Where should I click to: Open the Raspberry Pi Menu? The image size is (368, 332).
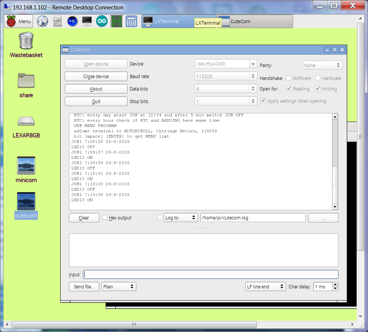point(19,21)
